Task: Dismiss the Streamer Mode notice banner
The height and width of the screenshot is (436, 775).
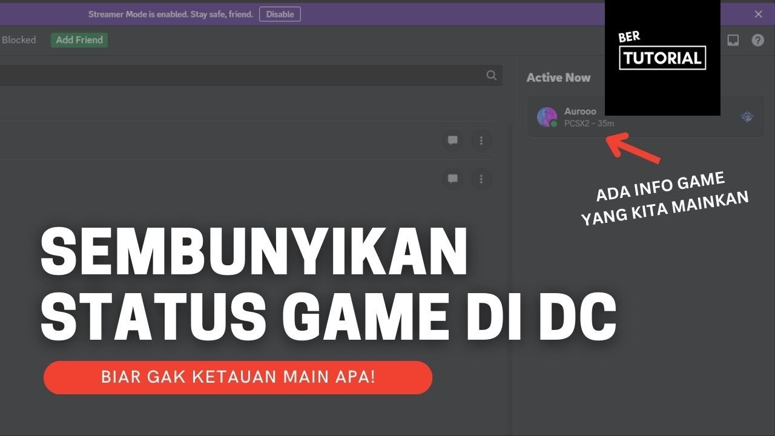Action: [x=758, y=14]
